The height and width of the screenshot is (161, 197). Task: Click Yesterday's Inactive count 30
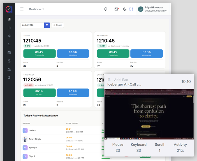132,66
